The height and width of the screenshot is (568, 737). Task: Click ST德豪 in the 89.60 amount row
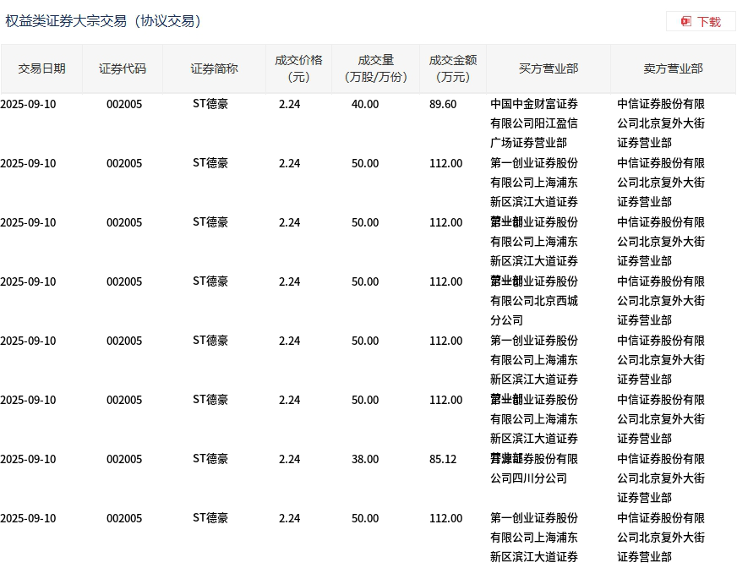210,104
